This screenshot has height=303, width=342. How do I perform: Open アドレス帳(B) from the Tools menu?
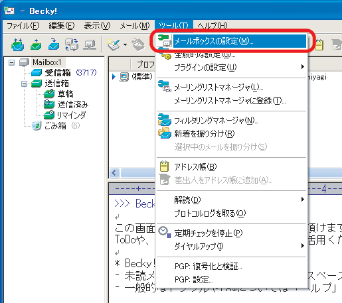click(232, 166)
